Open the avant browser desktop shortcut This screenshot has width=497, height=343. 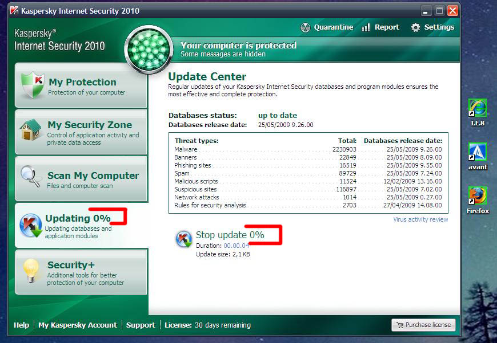click(x=478, y=157)
